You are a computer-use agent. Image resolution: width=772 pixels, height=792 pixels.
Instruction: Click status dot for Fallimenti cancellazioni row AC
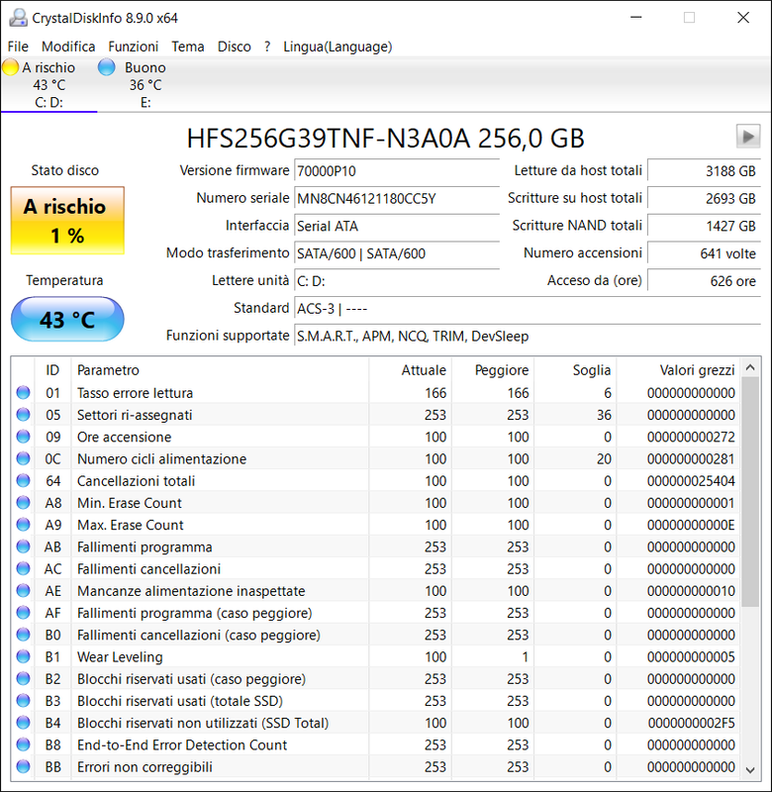coord(23,568)
